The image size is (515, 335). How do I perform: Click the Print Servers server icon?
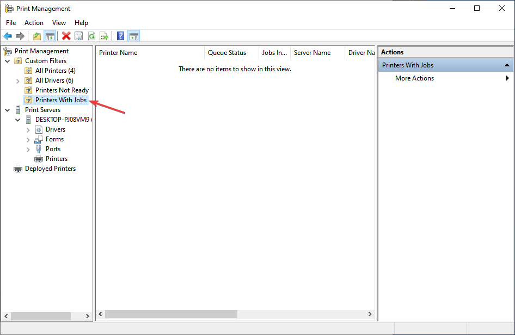point(18,110)
